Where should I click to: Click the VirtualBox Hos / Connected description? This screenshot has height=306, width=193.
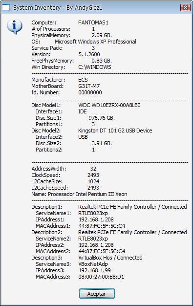coord(110,258)
